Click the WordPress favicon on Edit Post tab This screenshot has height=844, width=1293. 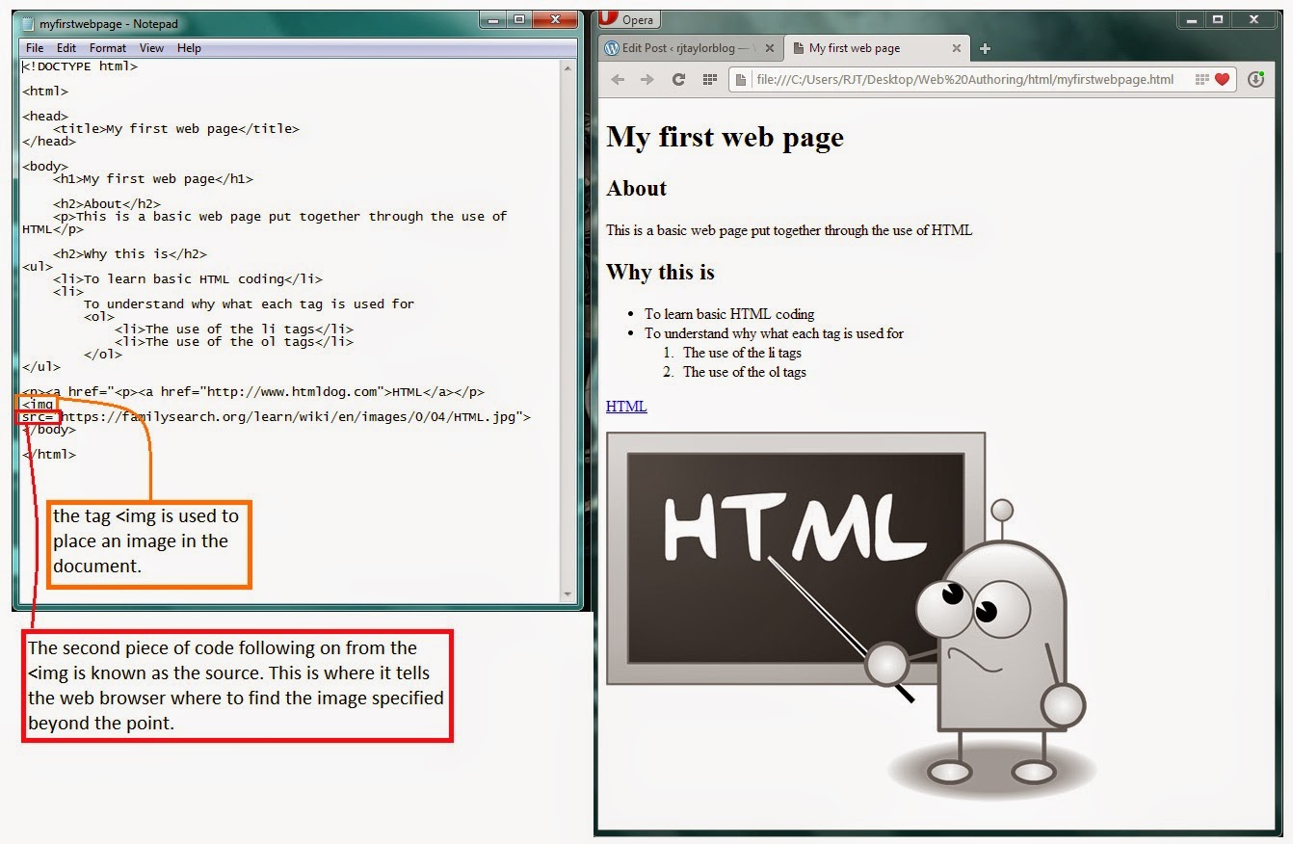611,47
